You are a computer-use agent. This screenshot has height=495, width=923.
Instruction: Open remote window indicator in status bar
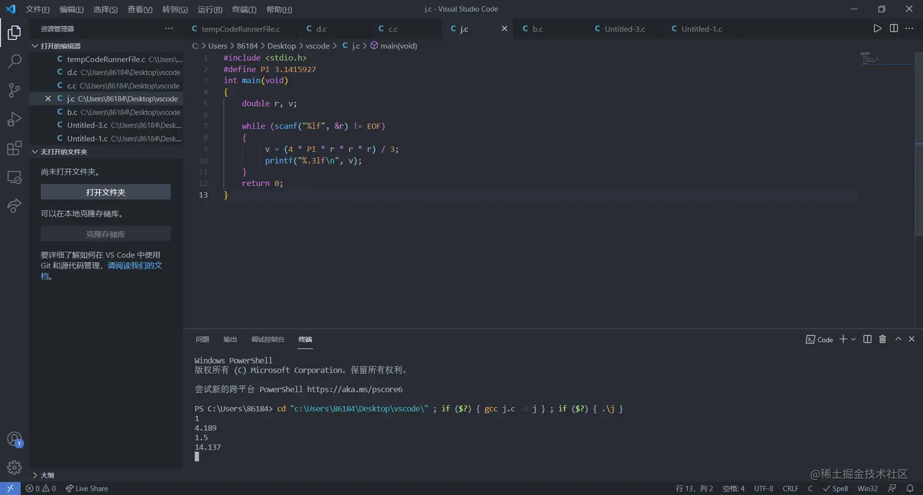10,488
